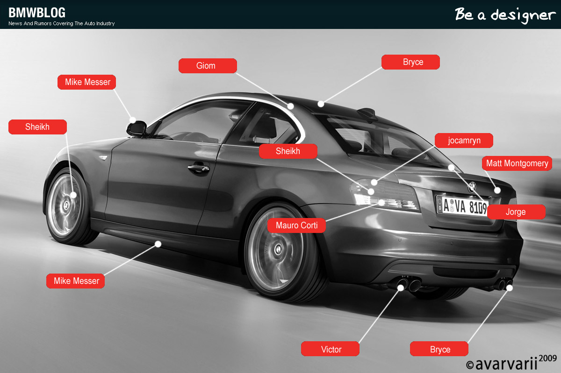561x373 pixels.
Task: Open the jocamryn label
Action: [464, 141]
